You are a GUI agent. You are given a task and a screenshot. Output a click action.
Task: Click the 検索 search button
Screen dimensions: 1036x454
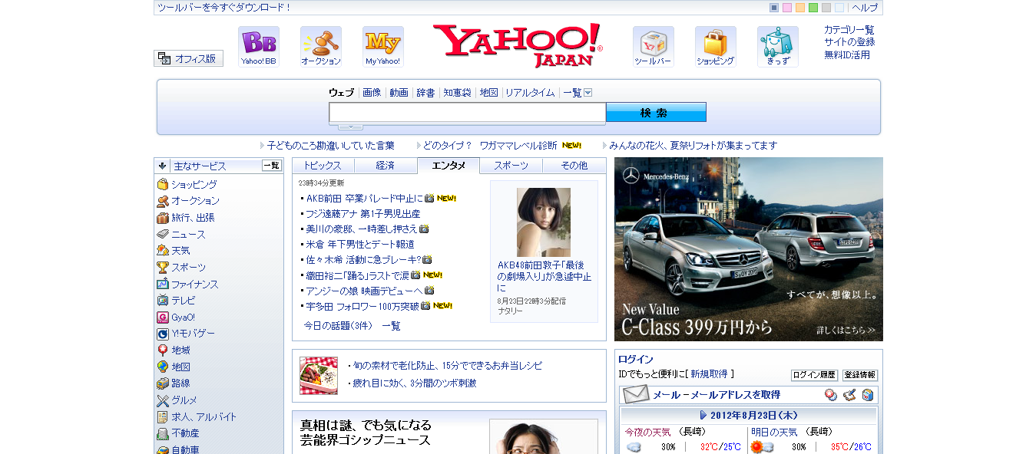coord(656,113)
